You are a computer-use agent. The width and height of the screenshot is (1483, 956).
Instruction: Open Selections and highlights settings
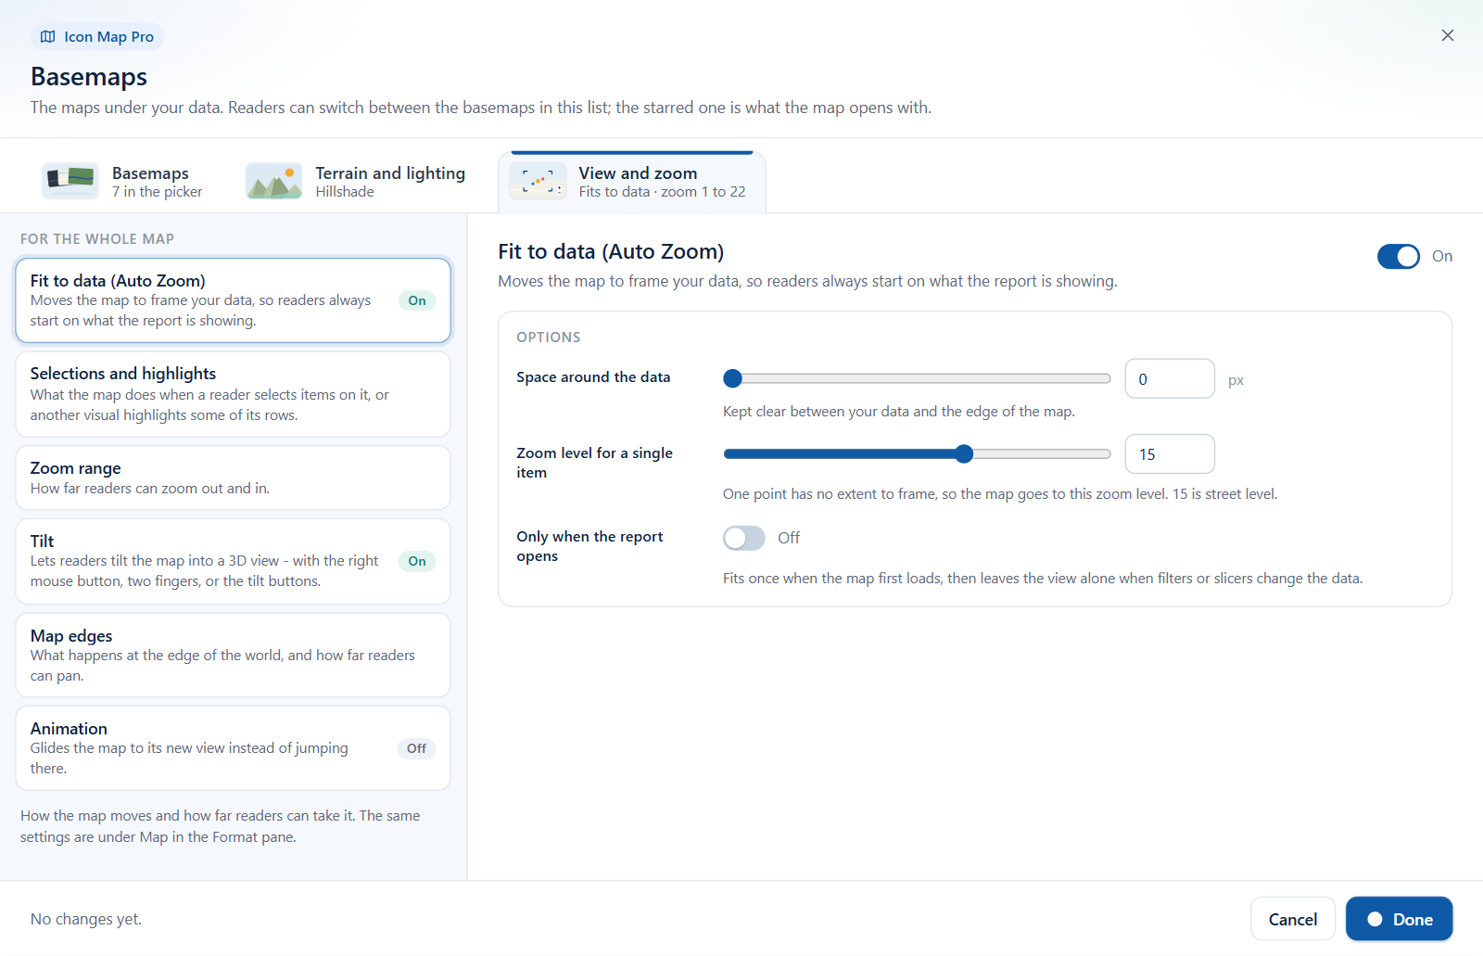click(234, 394)
